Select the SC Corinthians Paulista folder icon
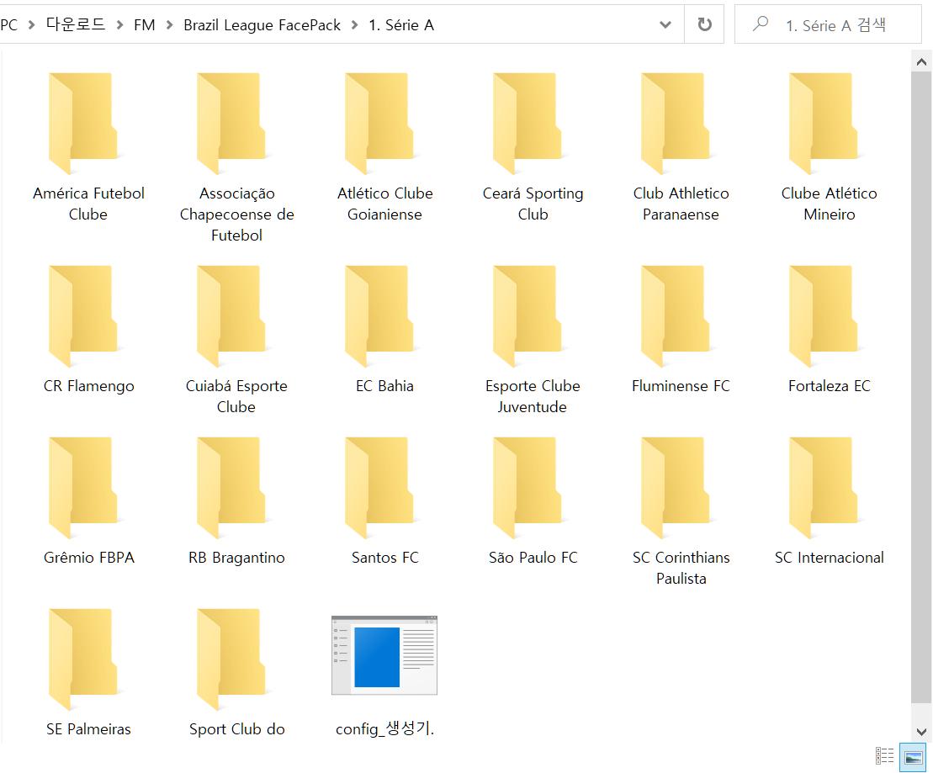933x773 pixels. point(676,488)
